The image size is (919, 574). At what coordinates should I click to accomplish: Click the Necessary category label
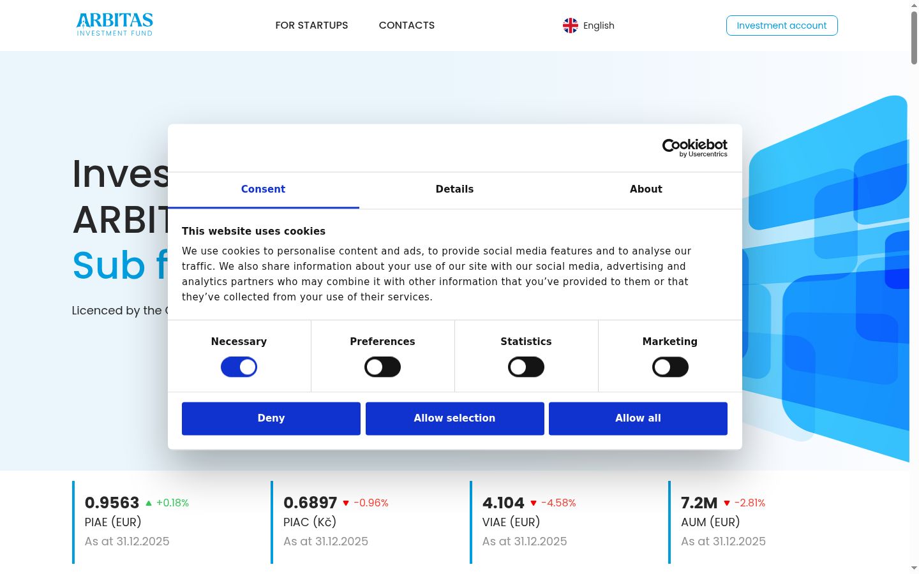click(239, 342)
